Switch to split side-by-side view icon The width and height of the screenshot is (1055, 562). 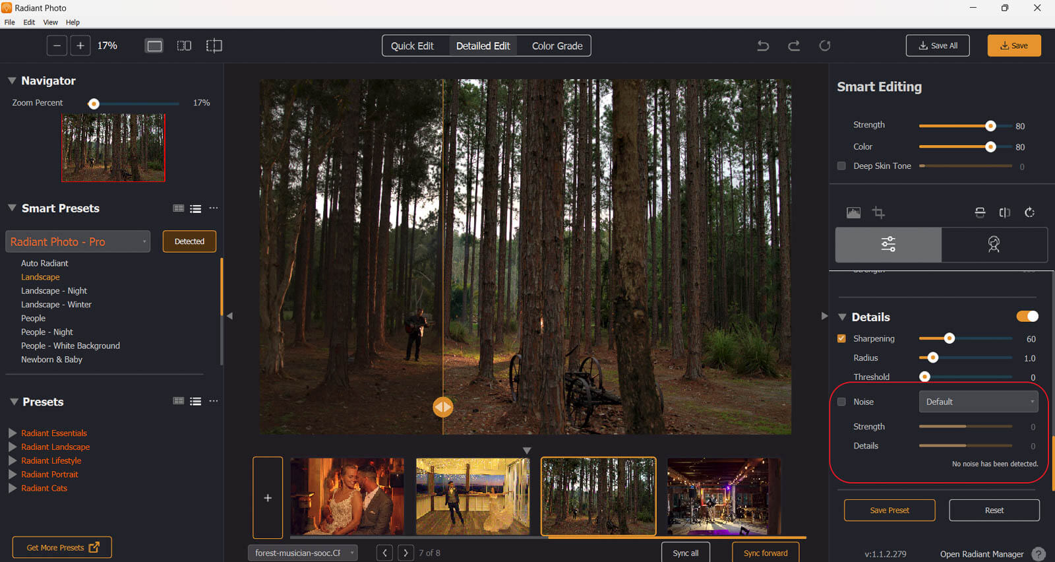coord(184,46)
